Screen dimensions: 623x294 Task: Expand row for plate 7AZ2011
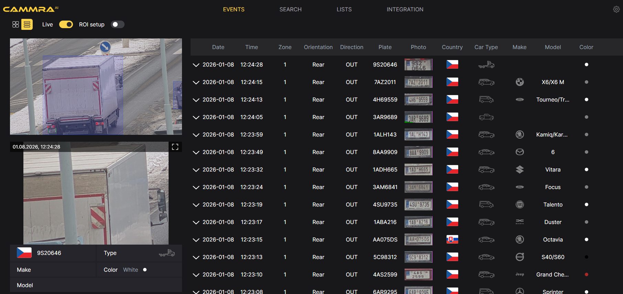(x=196, y=82)
